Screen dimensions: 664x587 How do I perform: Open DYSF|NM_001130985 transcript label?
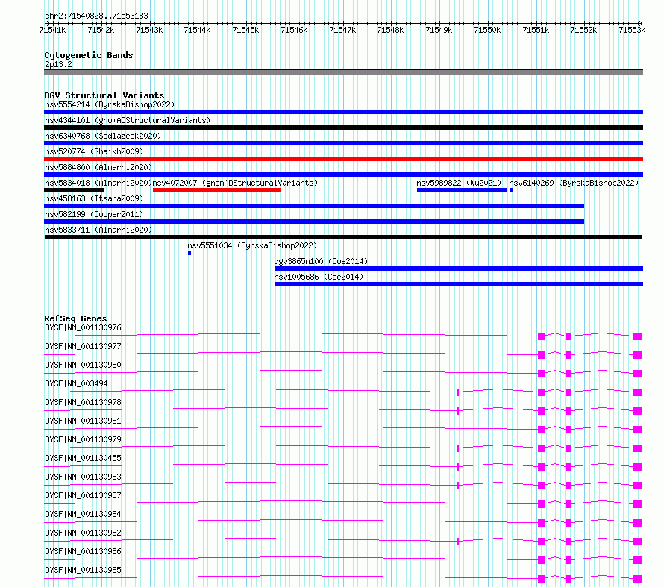(x=83, y=570)
